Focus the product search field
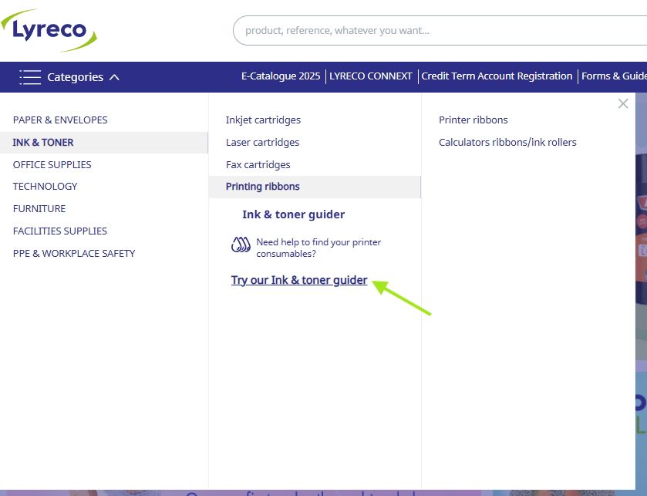The width and height of the screenshot is (647, 496). tap(440, 31)
